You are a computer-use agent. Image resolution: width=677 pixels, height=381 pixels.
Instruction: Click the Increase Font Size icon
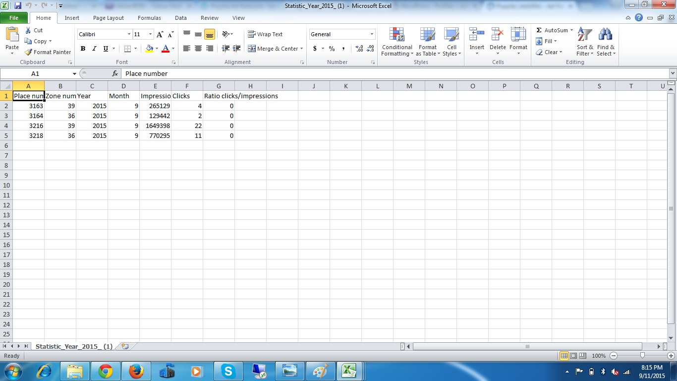click(160, 34)
